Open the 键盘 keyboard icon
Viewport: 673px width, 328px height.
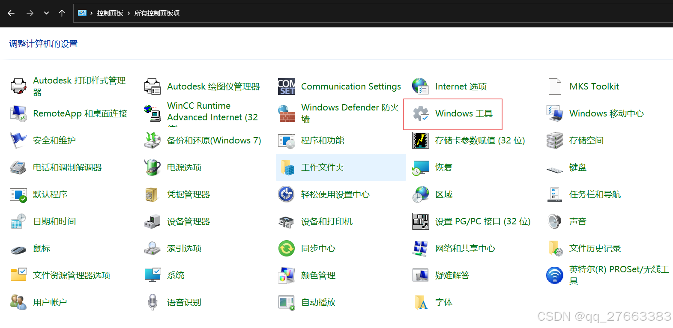click(555, 170)
